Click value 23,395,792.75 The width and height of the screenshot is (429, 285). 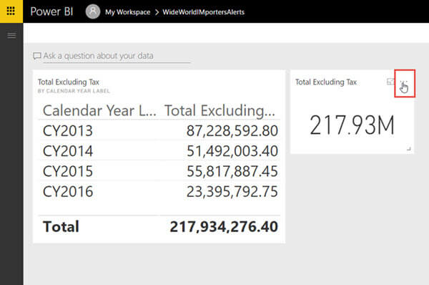pos(232,191)
